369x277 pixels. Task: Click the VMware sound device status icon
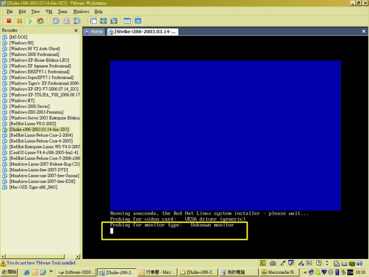coord(360,263)
